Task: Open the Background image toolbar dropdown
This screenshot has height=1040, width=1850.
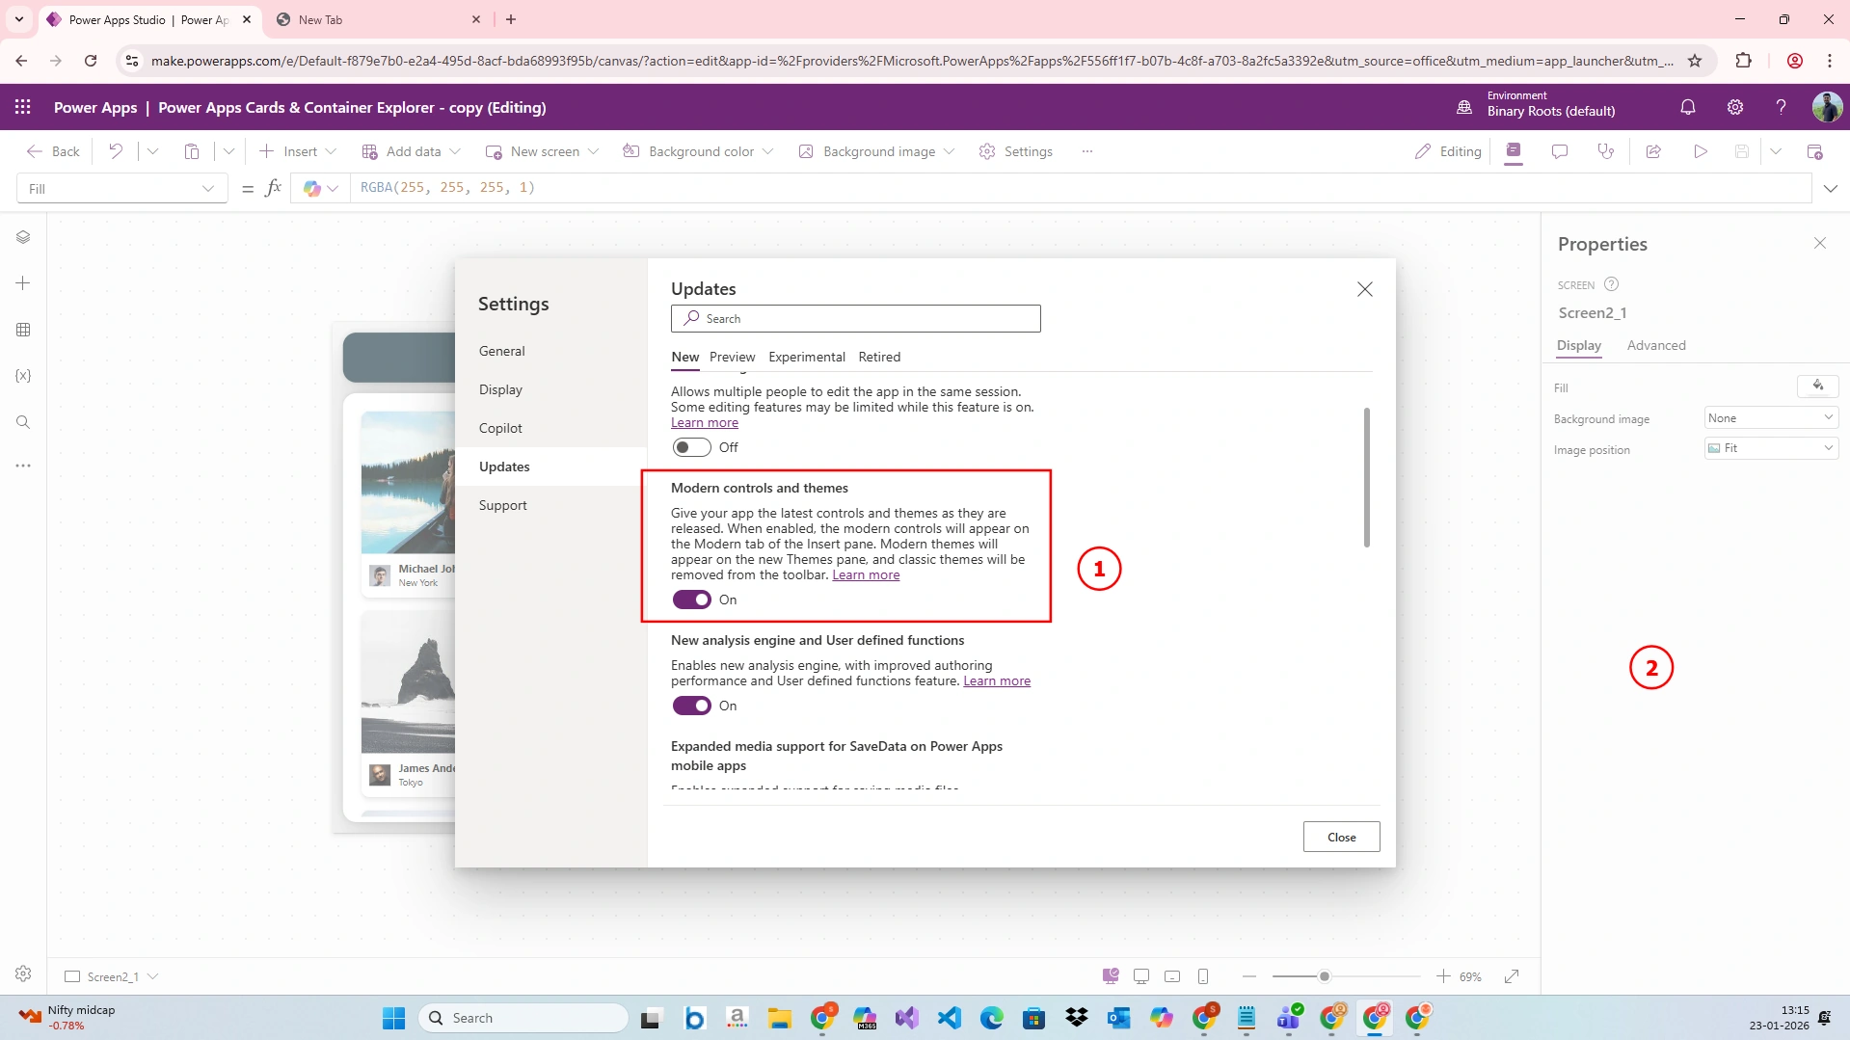Action: (x=876, y=151)
